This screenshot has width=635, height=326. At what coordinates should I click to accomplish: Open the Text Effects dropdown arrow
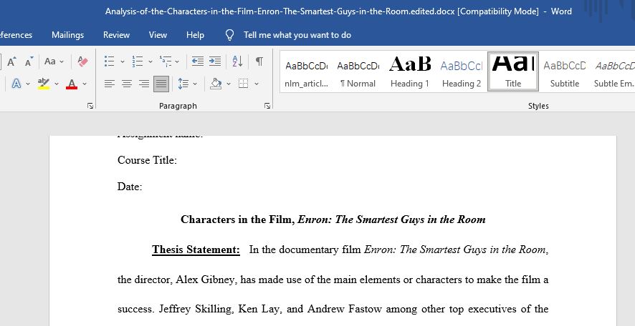27,84
